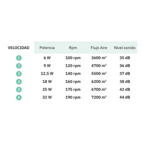Viewport: 143px width, 143px height.
Task: Click the green speed 3 circle icon
Action: click(x=19, y=74)
